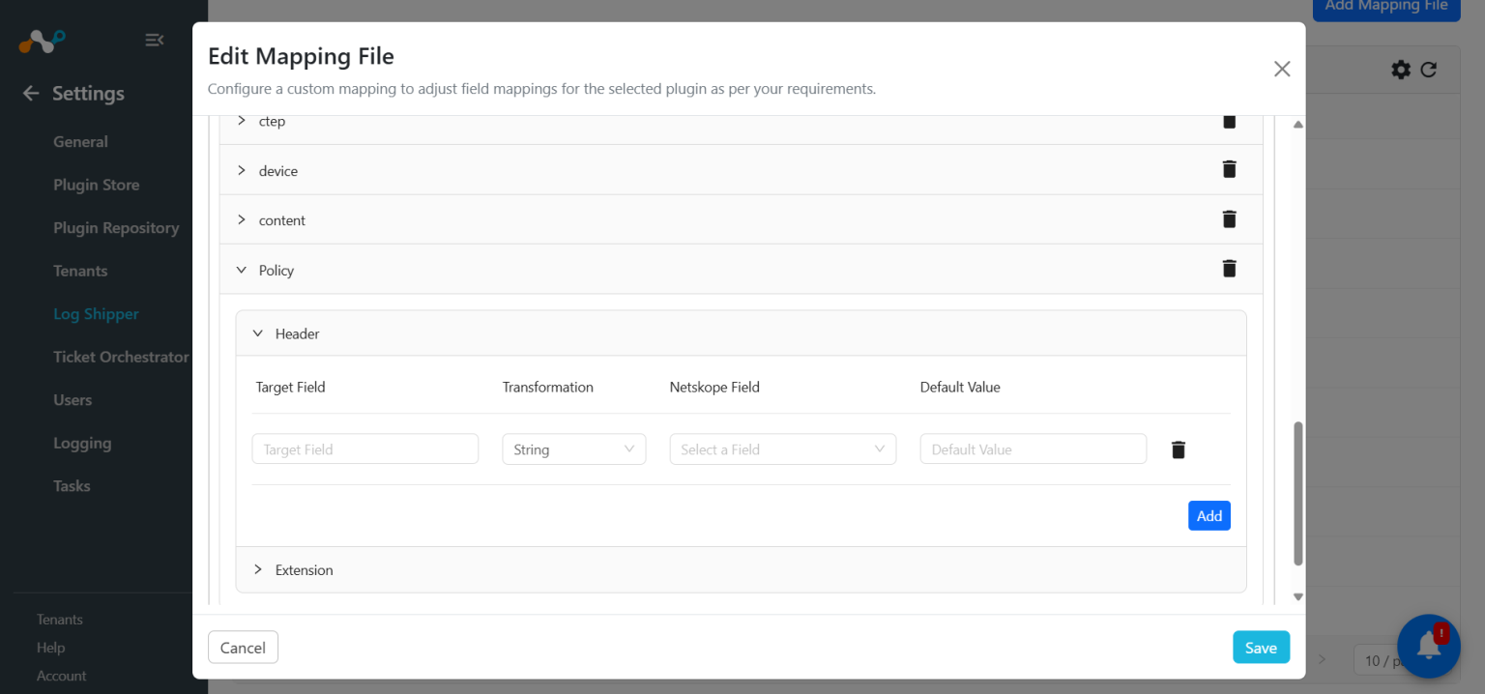1485x694 pixels.
Task: Delete the content mapping section
Action: [x=1229, y=219]
